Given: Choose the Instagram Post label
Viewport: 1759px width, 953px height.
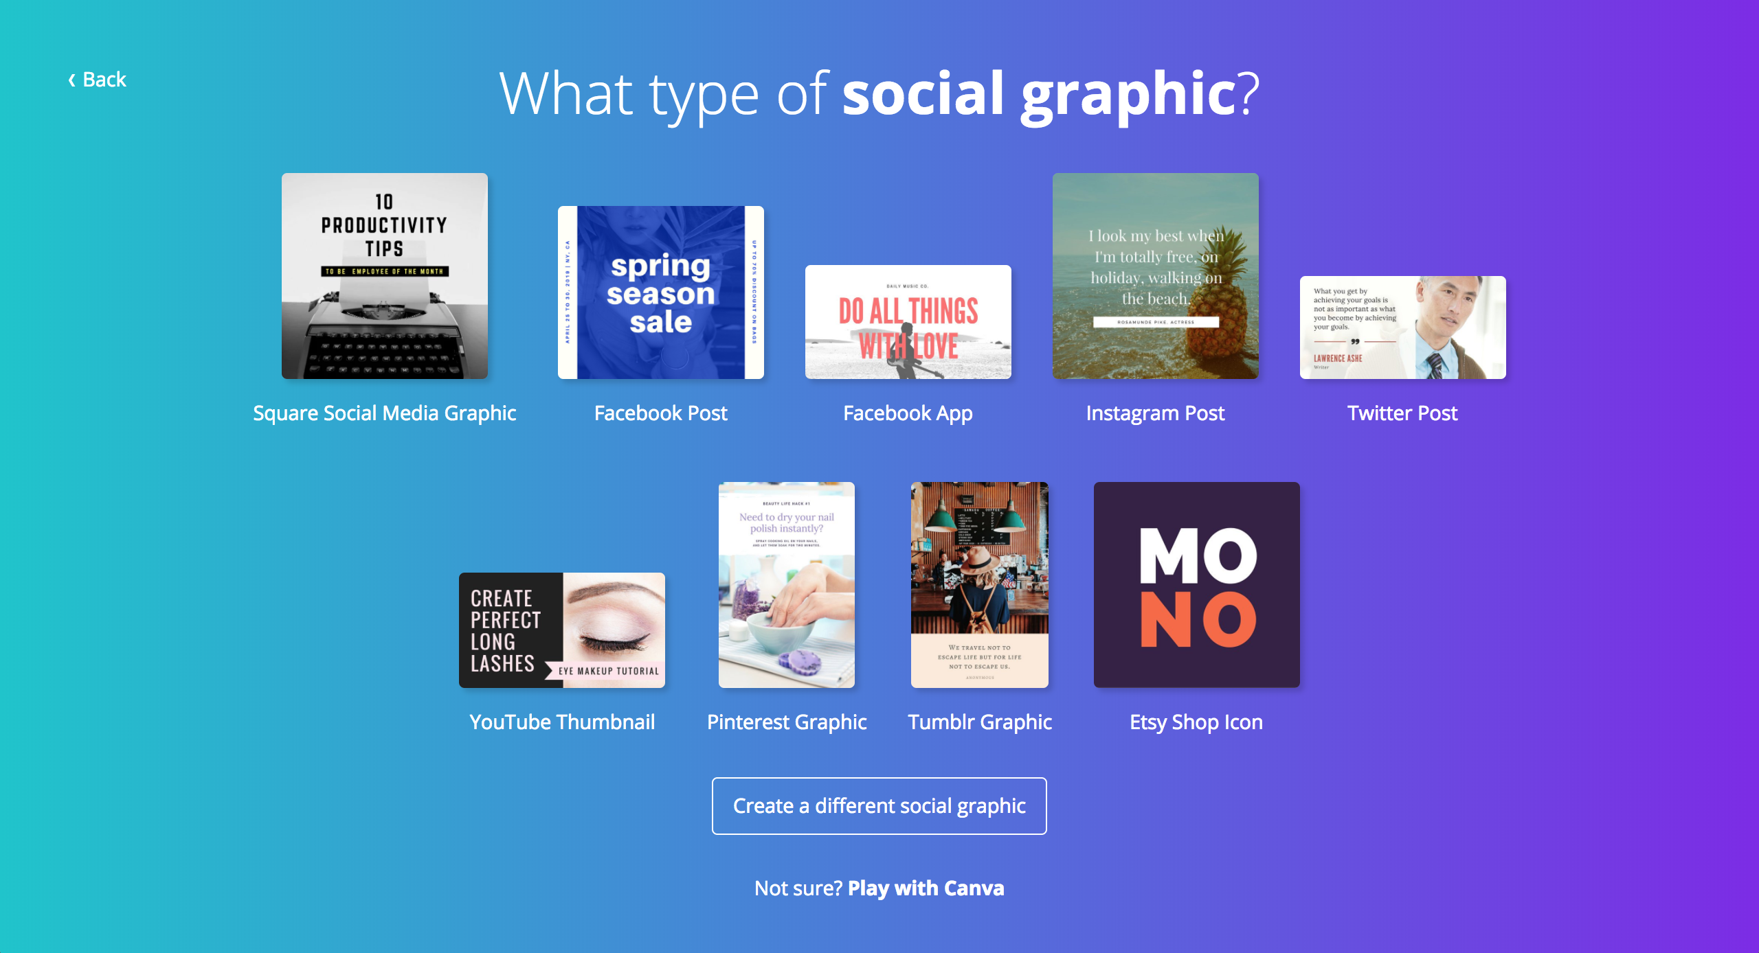Looking at the screenshot, I should tap(1156, 413).
